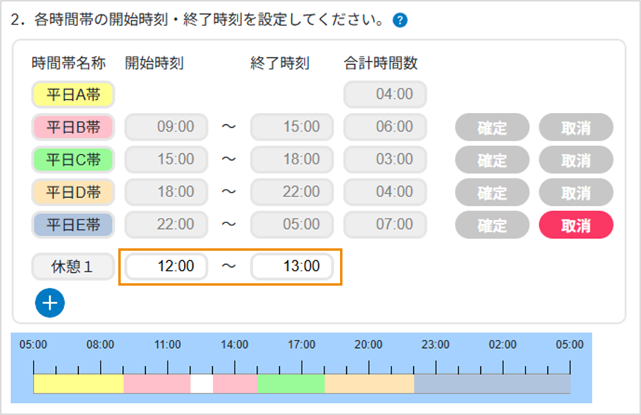The width and height of the screenshot is (641, 415).
Task: Add a row with the blue plus button
Action: (50, 303)
